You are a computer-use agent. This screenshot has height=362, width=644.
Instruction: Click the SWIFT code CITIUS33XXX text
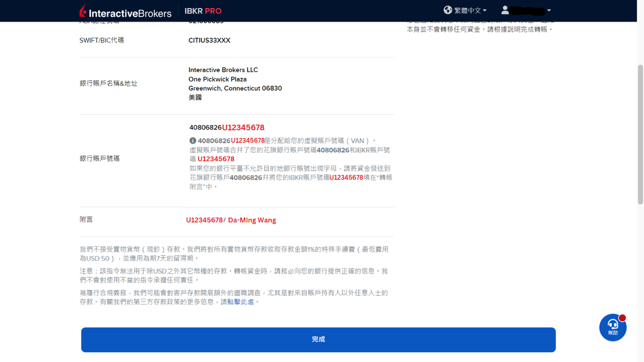coord(209,40)
